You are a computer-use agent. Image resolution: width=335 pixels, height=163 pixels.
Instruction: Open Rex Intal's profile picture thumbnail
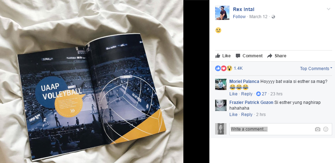click(222, 13)
